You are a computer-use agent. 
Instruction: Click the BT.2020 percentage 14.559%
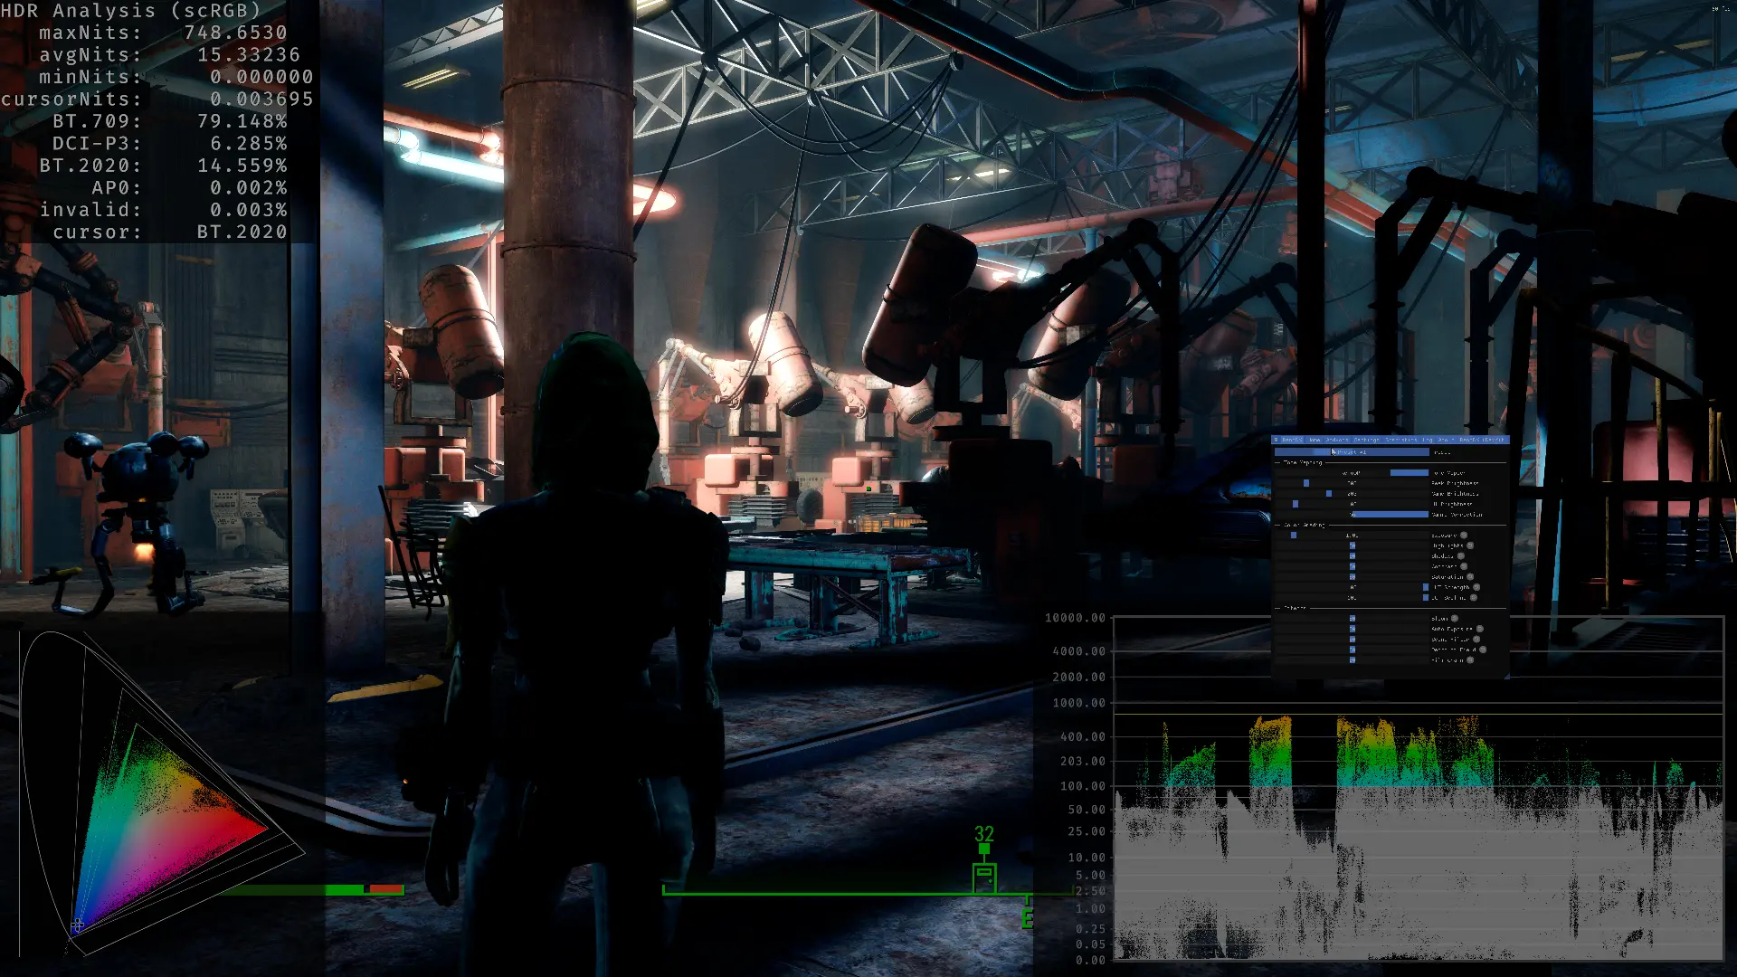(x=242, y=166)
